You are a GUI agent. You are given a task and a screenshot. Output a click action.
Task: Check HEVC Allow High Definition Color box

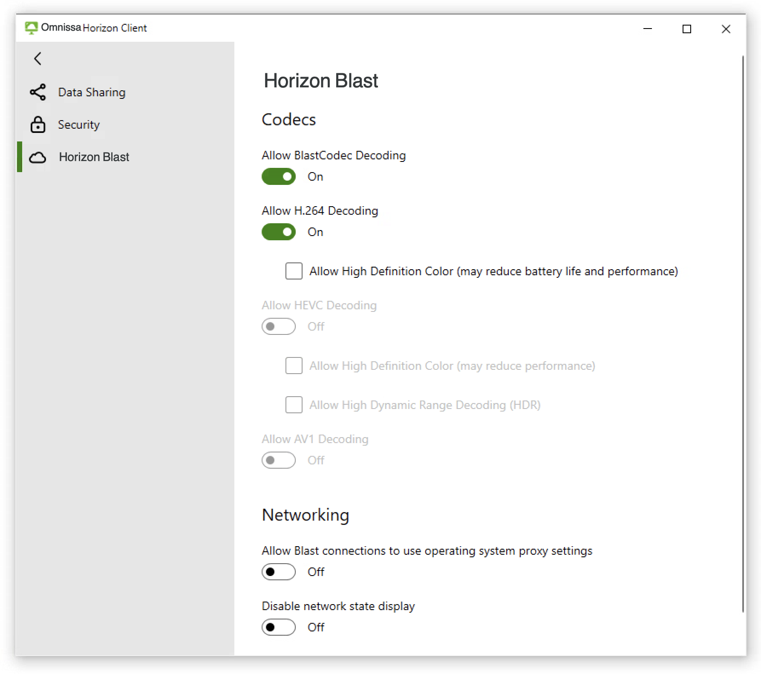pos(294,366)
